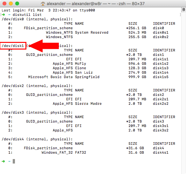Click the FAT32 partition name on disk4
This screenshot has width=186, height=174.
(80, 152)
